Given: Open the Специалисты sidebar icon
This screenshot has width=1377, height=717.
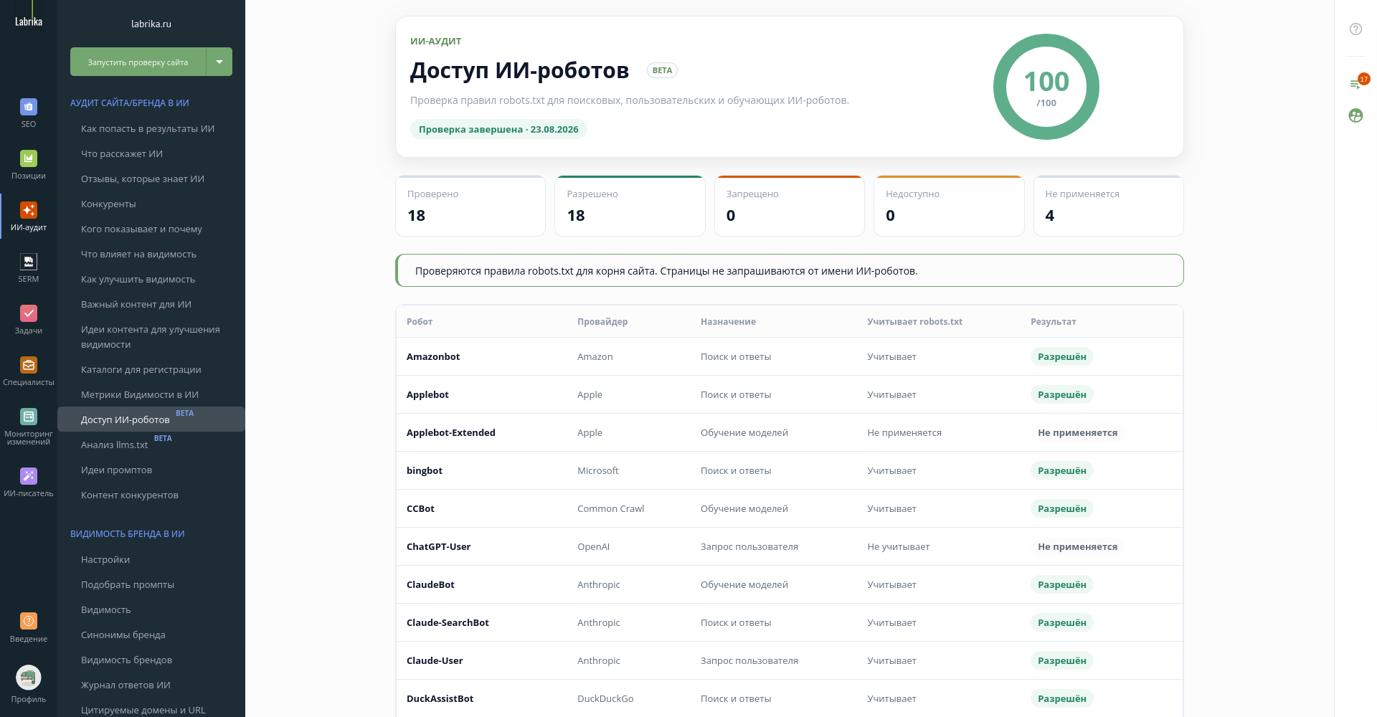Looking at the screenshot, I should pos(29,365).
